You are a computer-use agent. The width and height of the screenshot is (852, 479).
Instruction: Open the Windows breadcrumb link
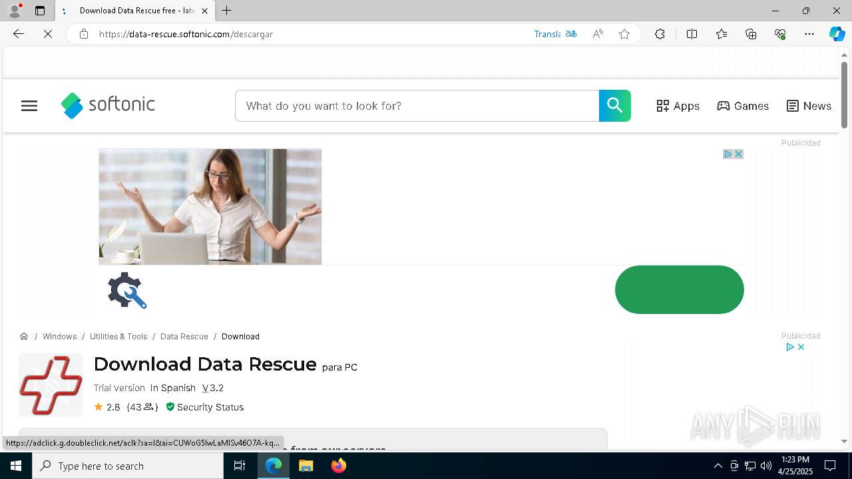59,336
